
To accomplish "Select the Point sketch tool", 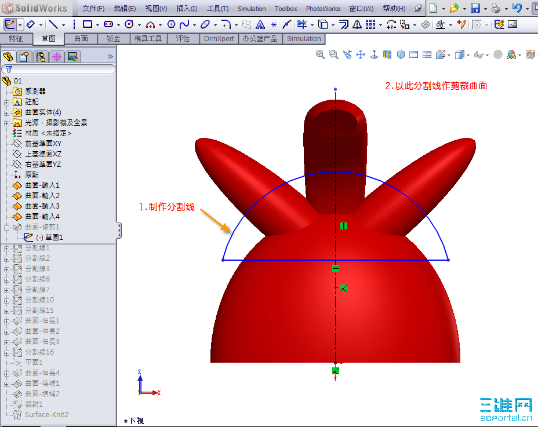I will [274, 24].
